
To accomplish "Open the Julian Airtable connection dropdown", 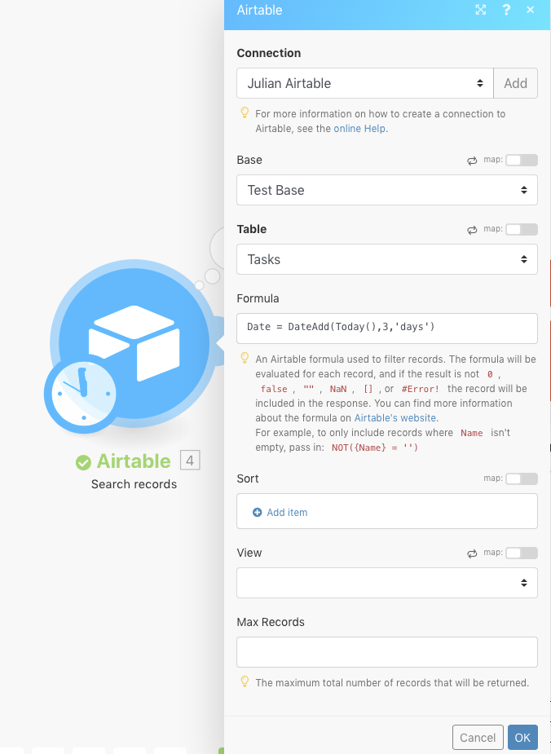I will 365,83.
